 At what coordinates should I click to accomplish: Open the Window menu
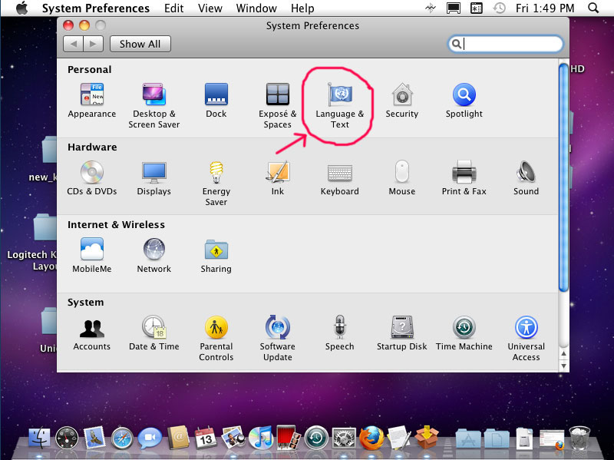coord(256,8)
